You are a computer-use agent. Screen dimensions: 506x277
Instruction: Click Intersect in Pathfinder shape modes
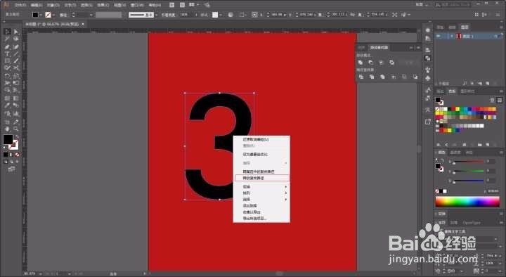pos(381,63)
